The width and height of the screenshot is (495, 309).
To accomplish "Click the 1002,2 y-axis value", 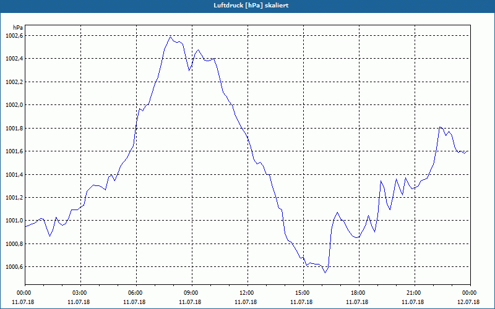I will tap(14, 82).
